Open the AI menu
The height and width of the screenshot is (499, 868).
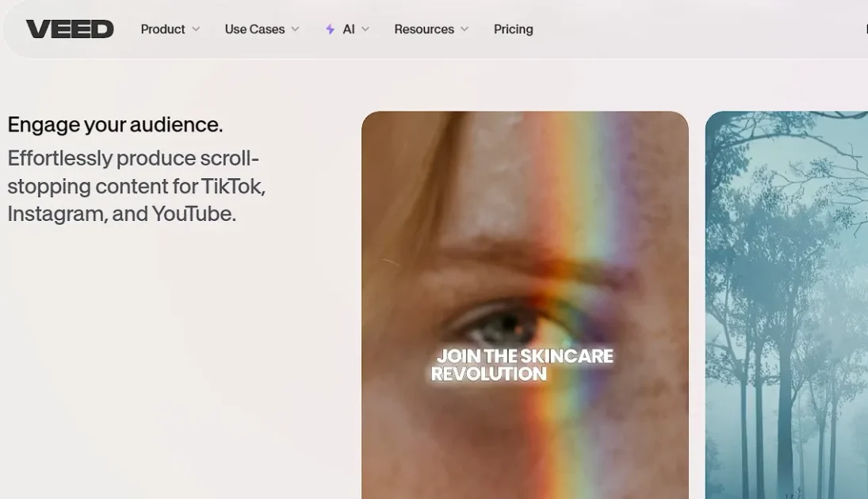click(x=347, y=29)
